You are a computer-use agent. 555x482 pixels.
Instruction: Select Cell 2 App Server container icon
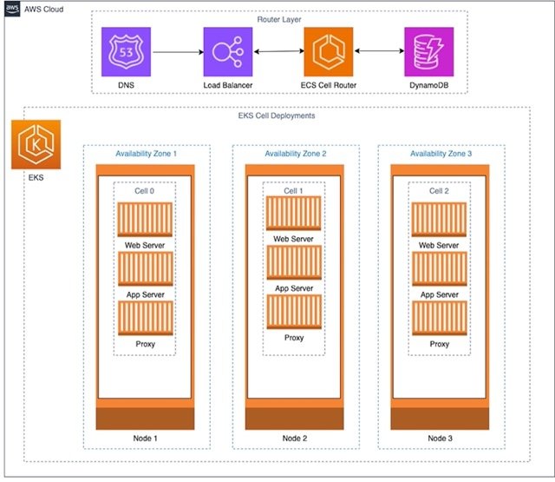tap(440, 268)
